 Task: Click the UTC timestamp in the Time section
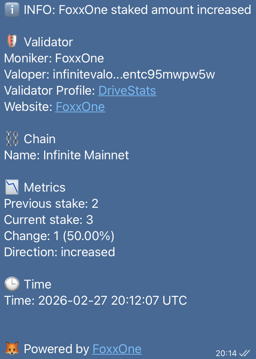94,300
